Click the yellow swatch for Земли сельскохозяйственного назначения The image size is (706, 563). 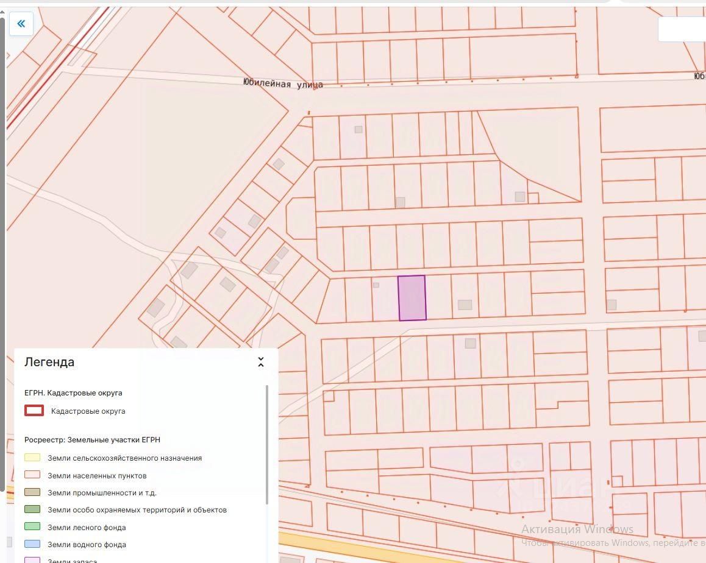(x=32, y=458)
